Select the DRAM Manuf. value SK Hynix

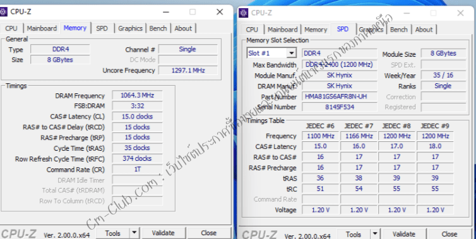click(x=340, y=86)
